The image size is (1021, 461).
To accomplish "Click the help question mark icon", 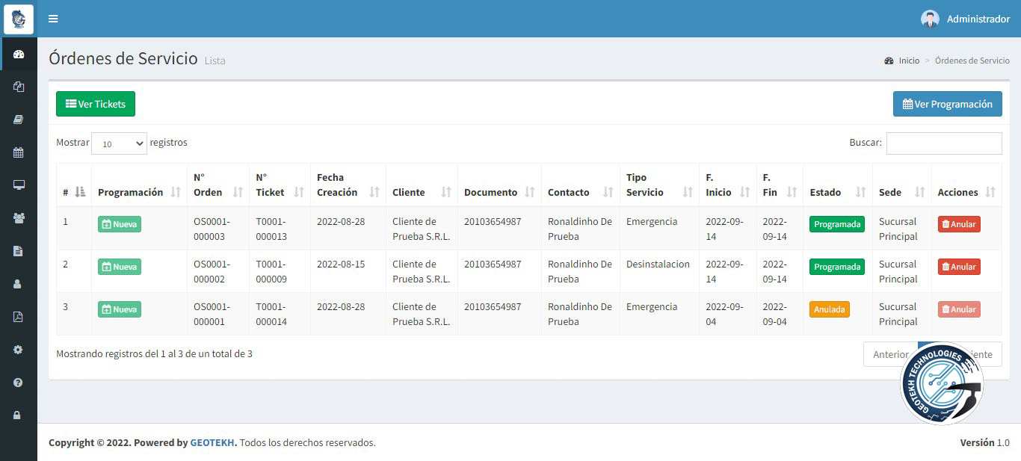I will coord(19,383).
